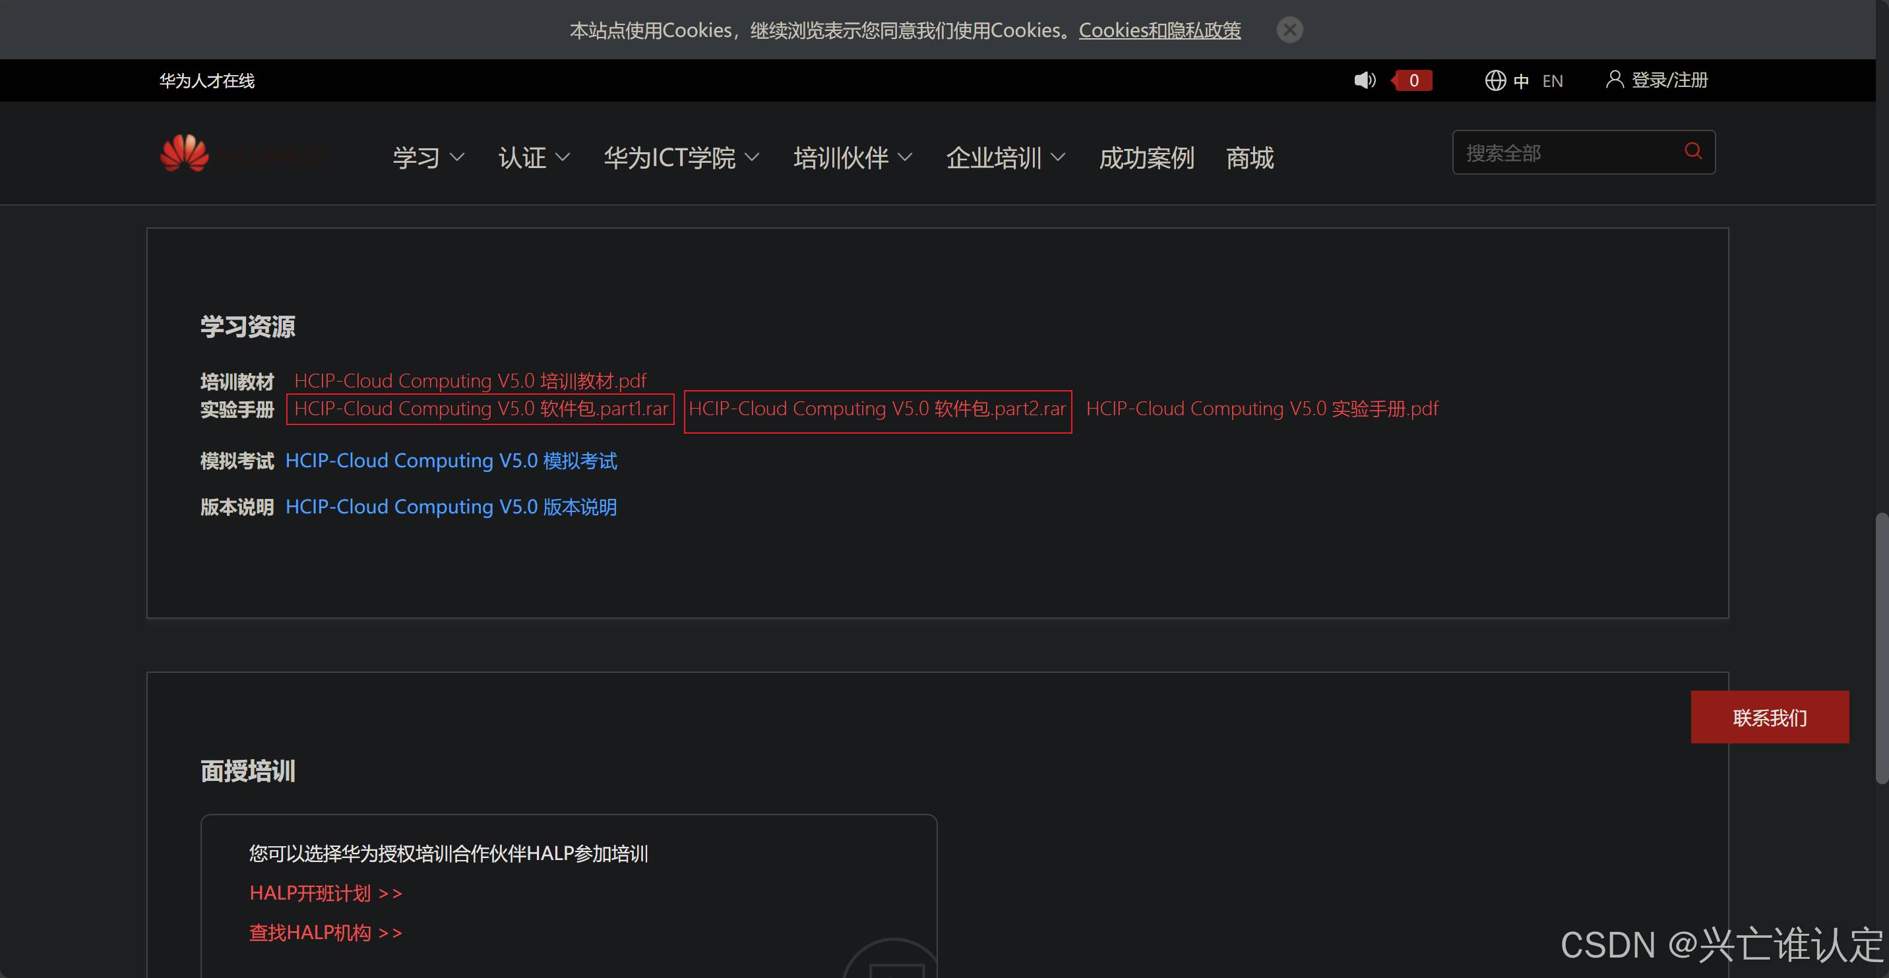
Task: Open the 学习 navigation menu
Action: (416, 158)
